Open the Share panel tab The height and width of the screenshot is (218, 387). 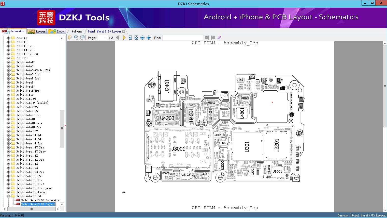[57, 31]
